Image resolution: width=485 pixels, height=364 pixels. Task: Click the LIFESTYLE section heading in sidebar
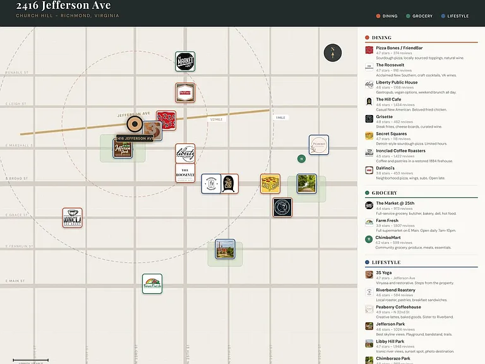click(386, 262)
